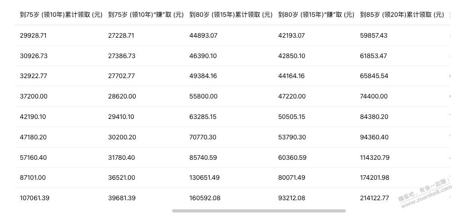Select the 31780.40 cell
The width and height of the screenshot is (463, 217).
click(122, 158)
